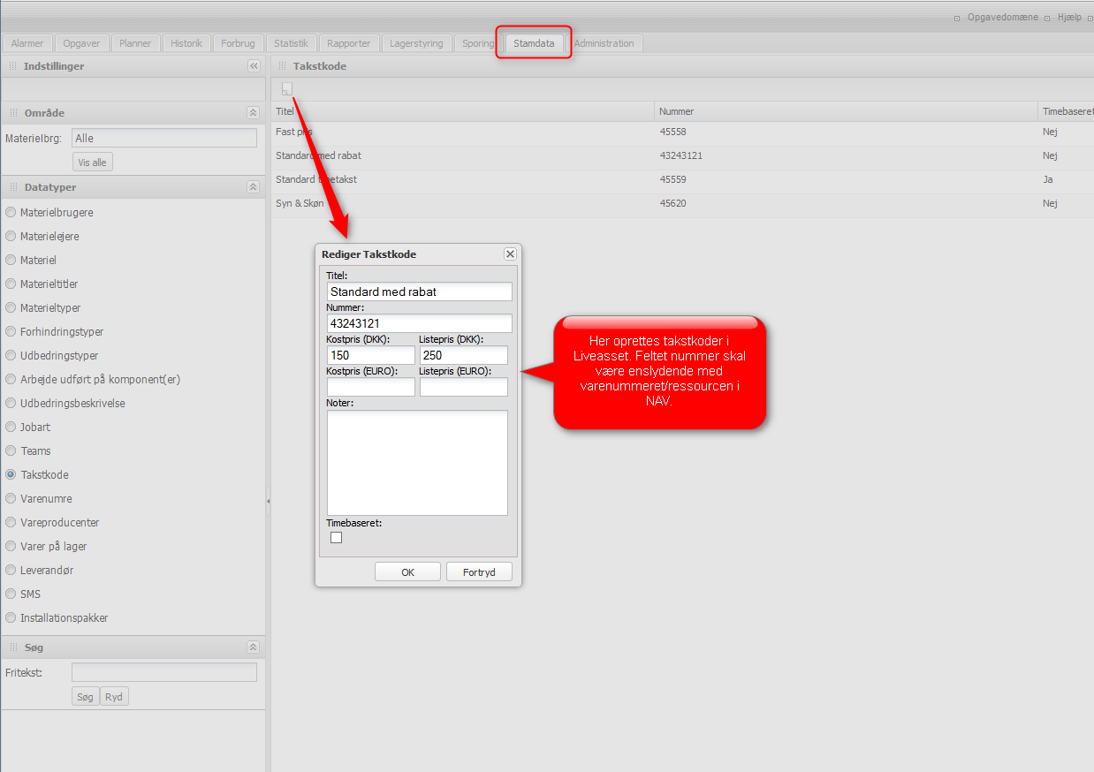Toggle the Timebaseret checkbox
1094x772 pixels.
(336, 537)
